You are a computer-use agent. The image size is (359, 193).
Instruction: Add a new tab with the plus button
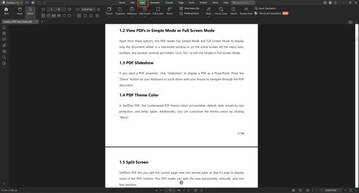(x=42, y=22)
